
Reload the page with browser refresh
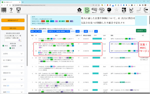coord(7,5)
